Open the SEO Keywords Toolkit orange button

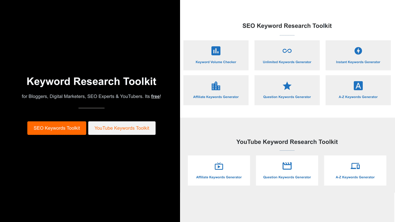click(x=57, y=128)
